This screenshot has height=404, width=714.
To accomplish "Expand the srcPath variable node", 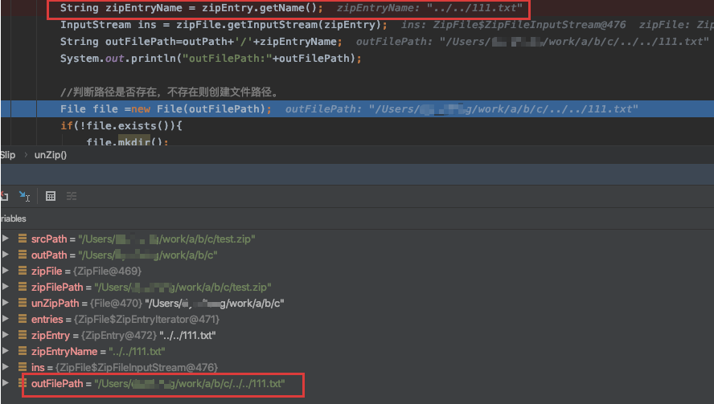I will click(x=6, y=239).
